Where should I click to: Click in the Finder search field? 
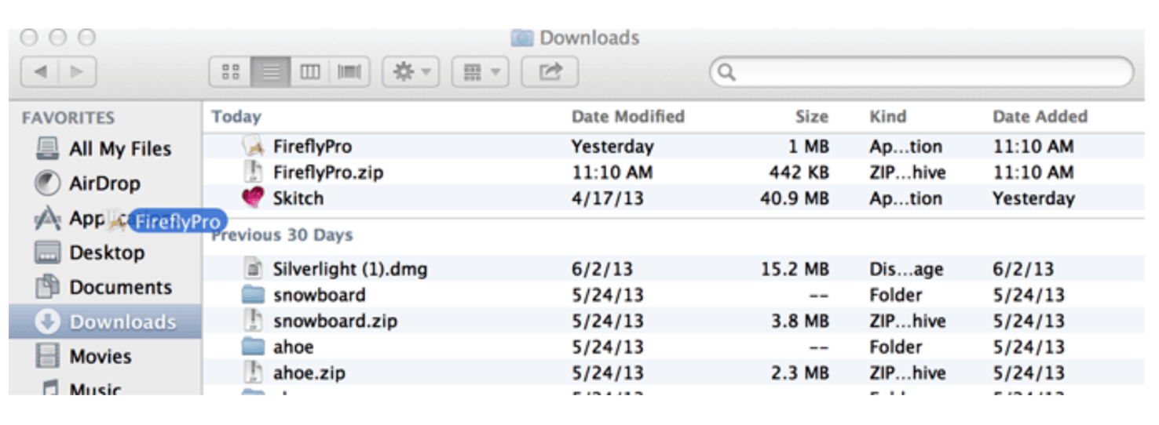pyautogui.click(x=922, y=72)
